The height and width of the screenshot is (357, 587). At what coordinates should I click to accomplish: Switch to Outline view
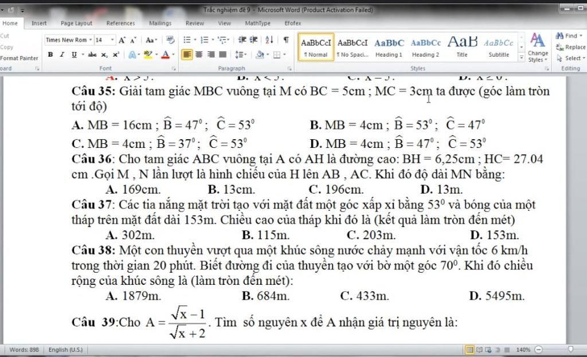click(498, 350)
